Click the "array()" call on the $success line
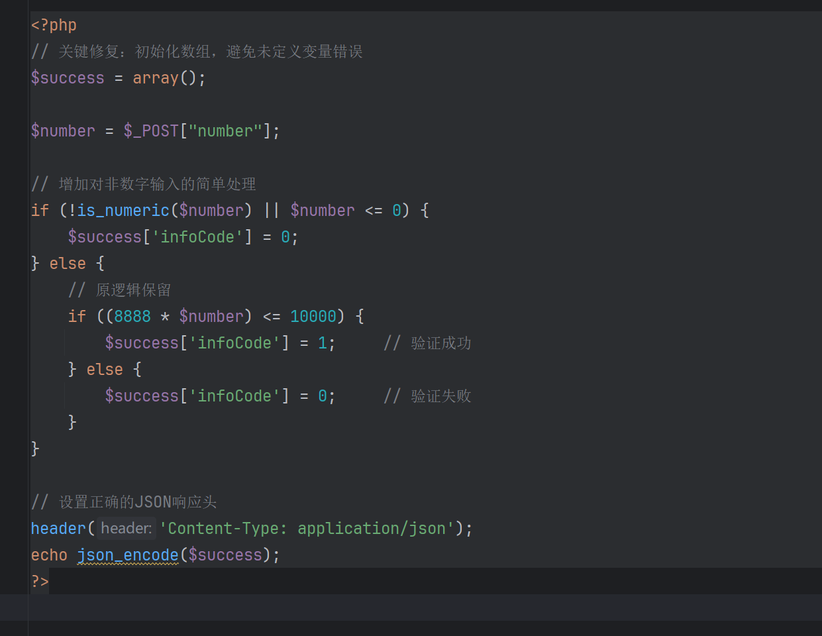822x636 pixels. pyautogui.click(x=164, y=78)
